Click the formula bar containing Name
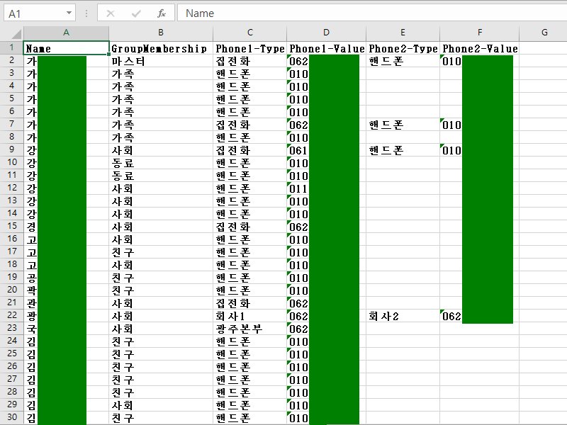The image size is (567, 425). (373, 13)
